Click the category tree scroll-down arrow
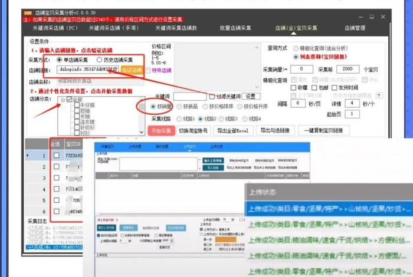This screenshot has height=277, width=413. [142, 132]
